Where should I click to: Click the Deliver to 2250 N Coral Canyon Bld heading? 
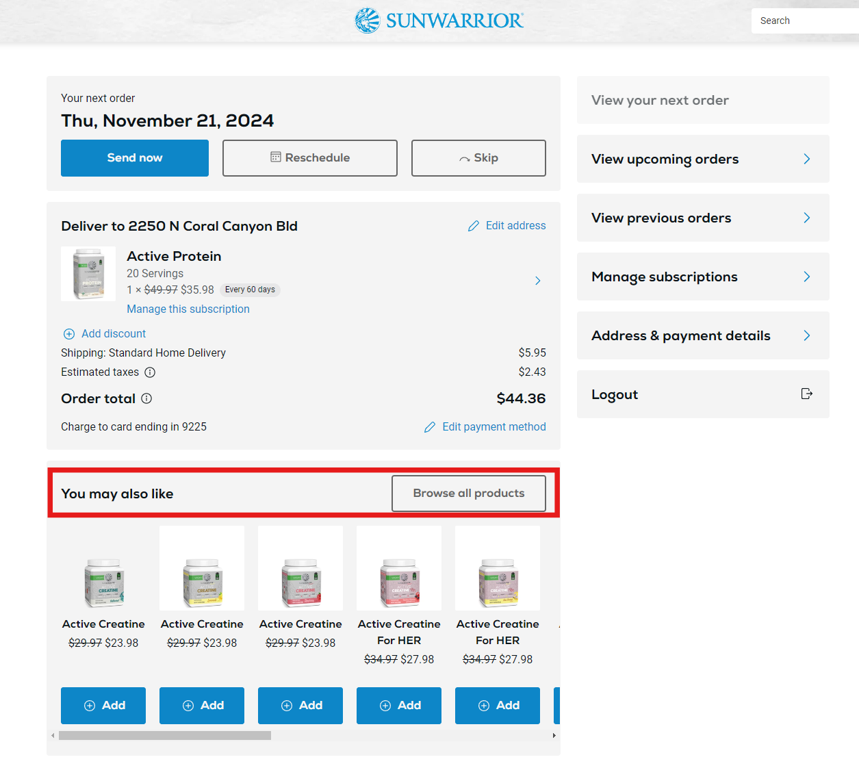click(179, 227)
